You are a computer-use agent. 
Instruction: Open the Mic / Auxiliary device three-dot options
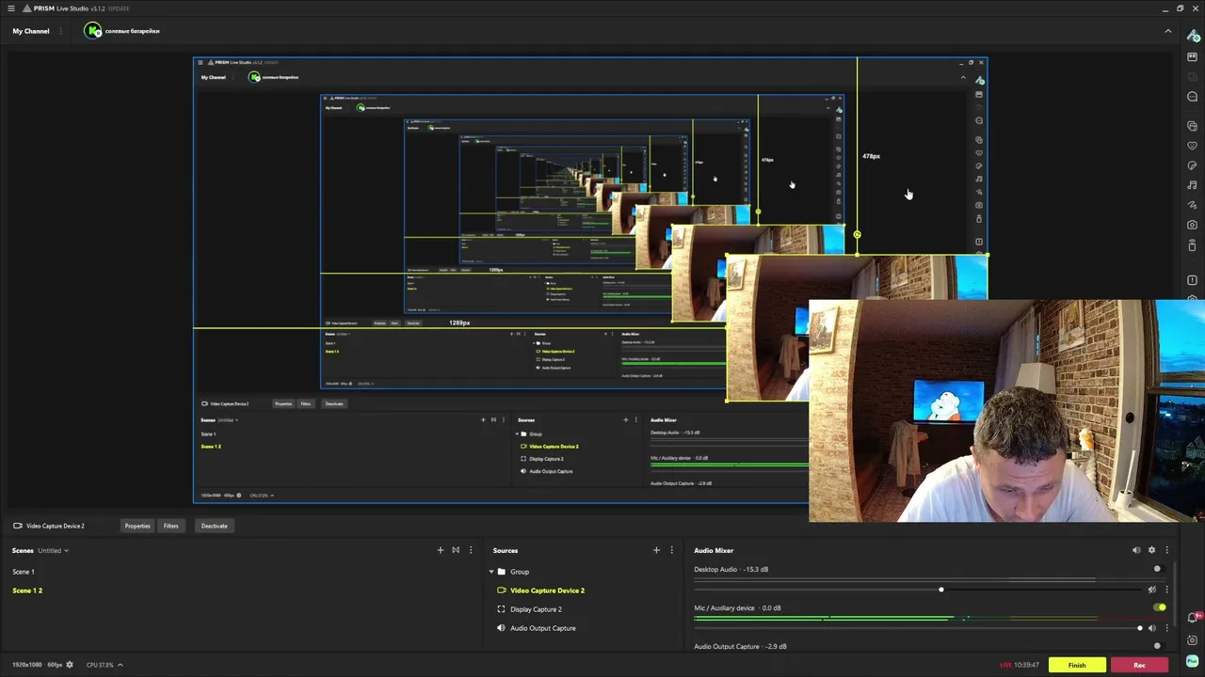[x=1166, y=628]
